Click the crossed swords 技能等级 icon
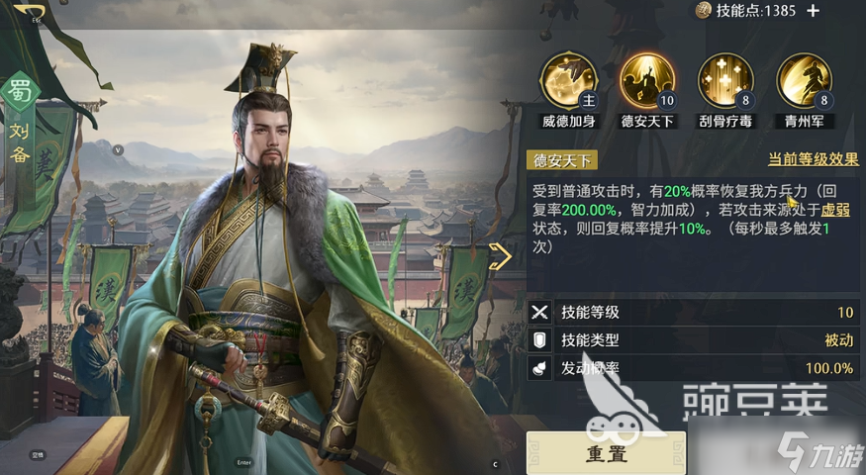Image resolution: width=866 pixels, height=475 pixels. pos(539,312)
